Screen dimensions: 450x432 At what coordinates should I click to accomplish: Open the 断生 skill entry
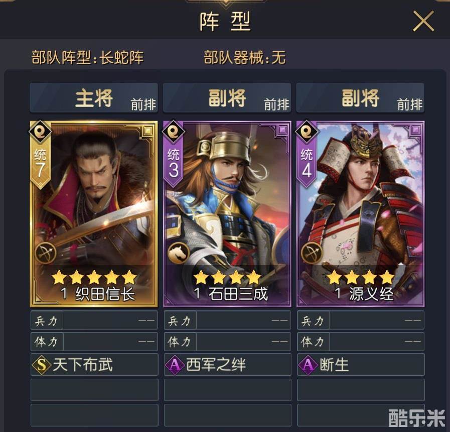(361, 365)
